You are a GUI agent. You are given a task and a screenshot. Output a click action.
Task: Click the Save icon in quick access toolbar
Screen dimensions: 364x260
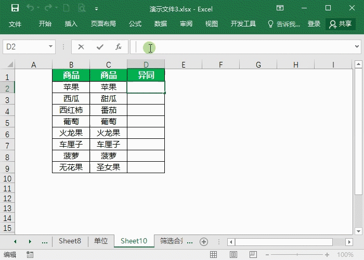tap(15, 8)
